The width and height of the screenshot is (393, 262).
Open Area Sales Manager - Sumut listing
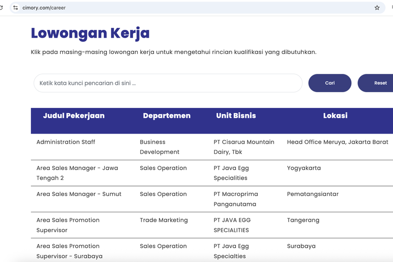tap(79, 194)
